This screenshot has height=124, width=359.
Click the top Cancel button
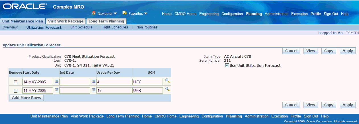[291, 51]
